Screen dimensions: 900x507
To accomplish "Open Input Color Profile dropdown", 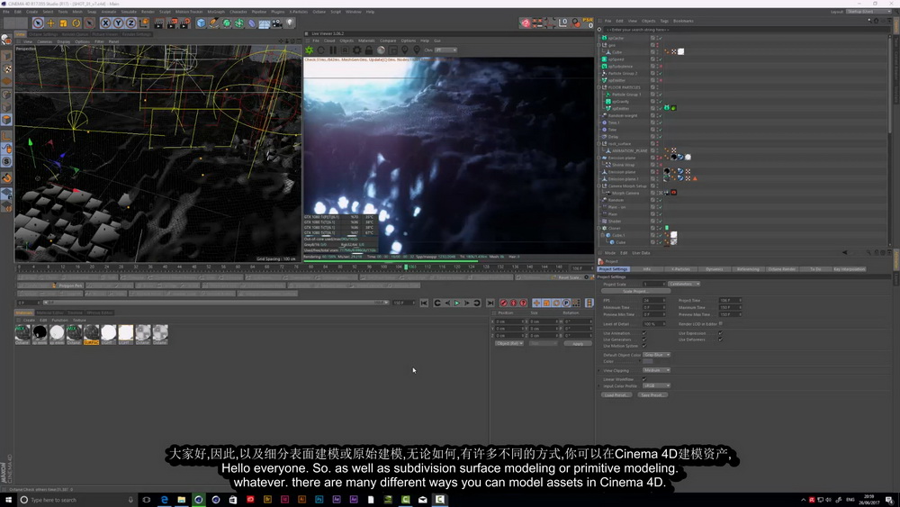I will click(x=657, y=385).
